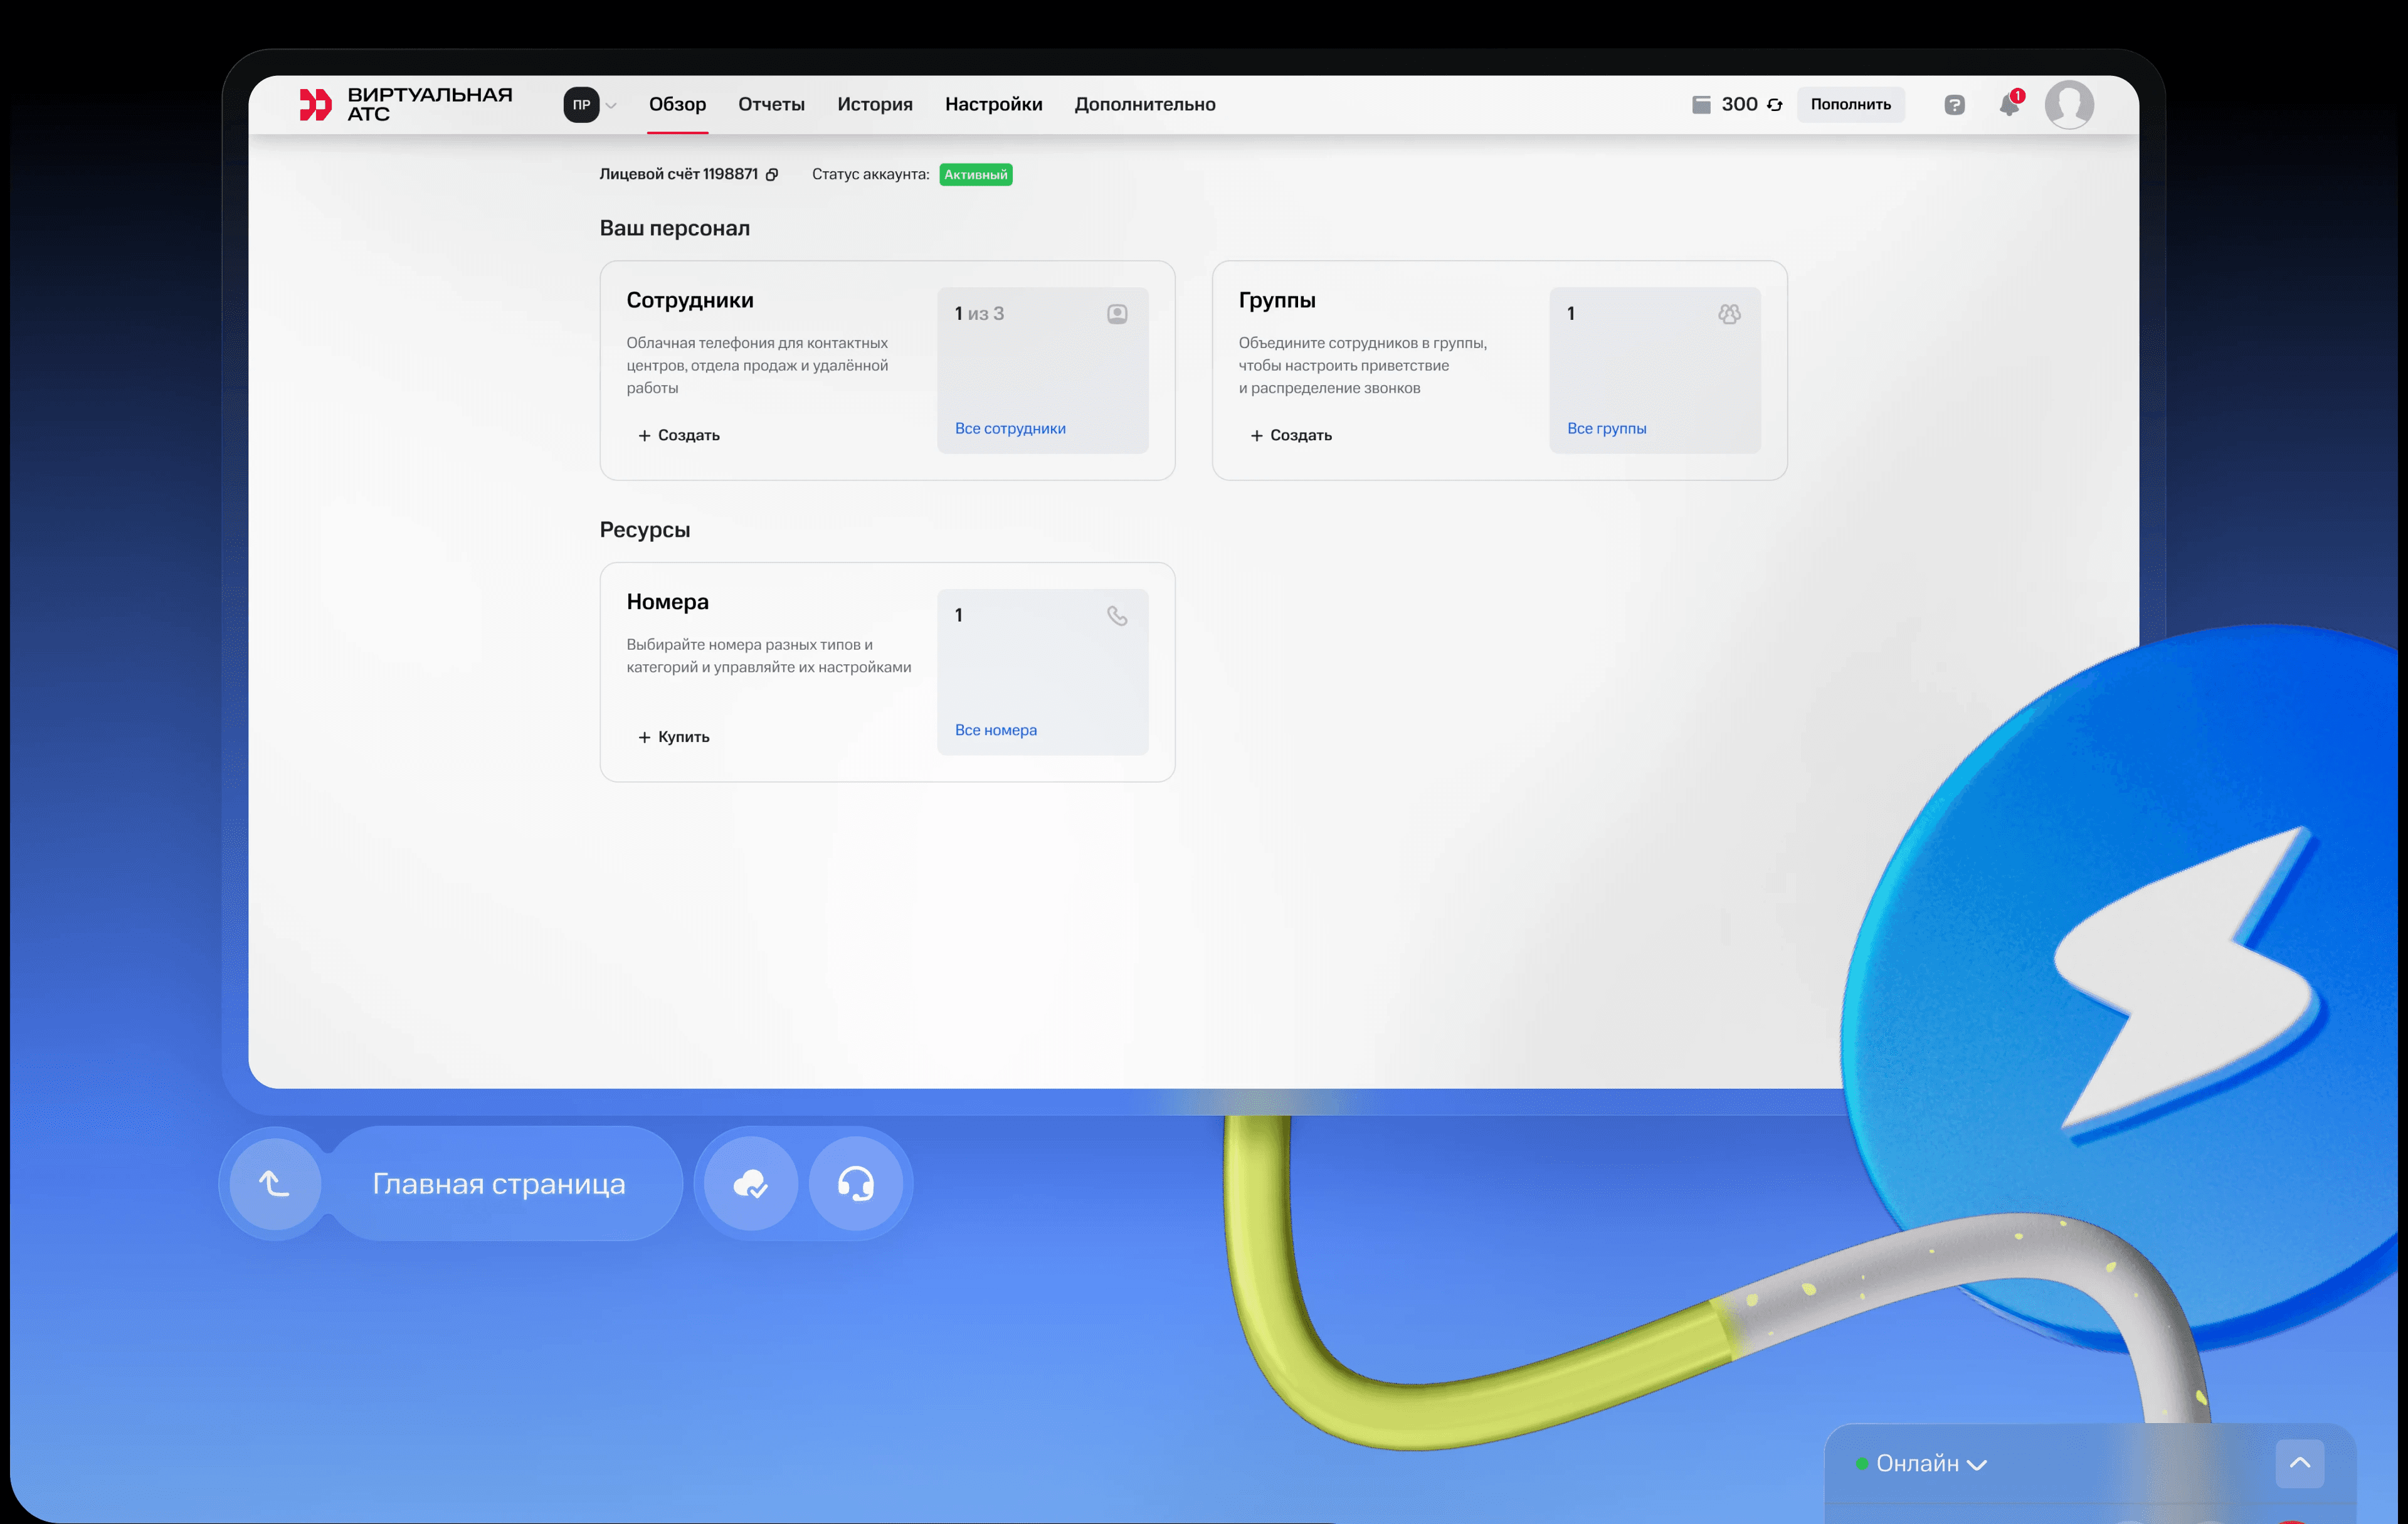Refresh the balance with the reload icon
Screen dimensions: 2408x1524
click(x=1775, y=105)
